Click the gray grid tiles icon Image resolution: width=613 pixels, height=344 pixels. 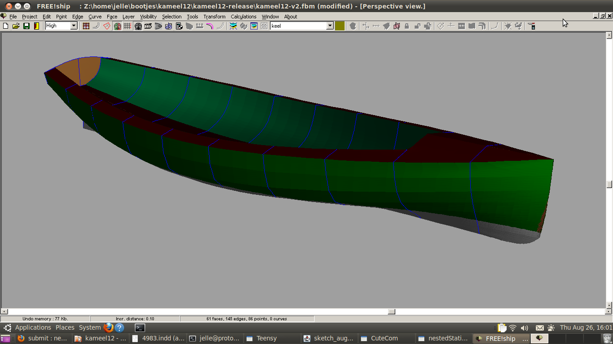pos(264,26)
